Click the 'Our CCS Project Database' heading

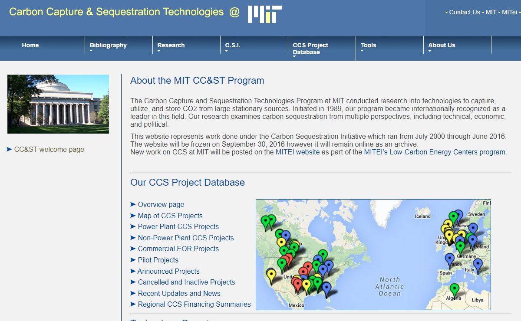(188, 183)
